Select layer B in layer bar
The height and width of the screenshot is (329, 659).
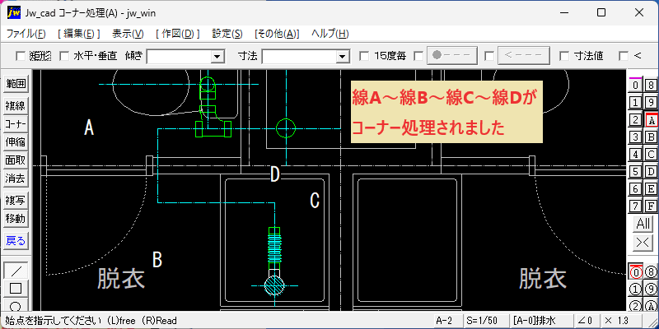(x=651, y=137)
